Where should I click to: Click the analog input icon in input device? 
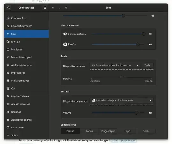tap(93, 100)
